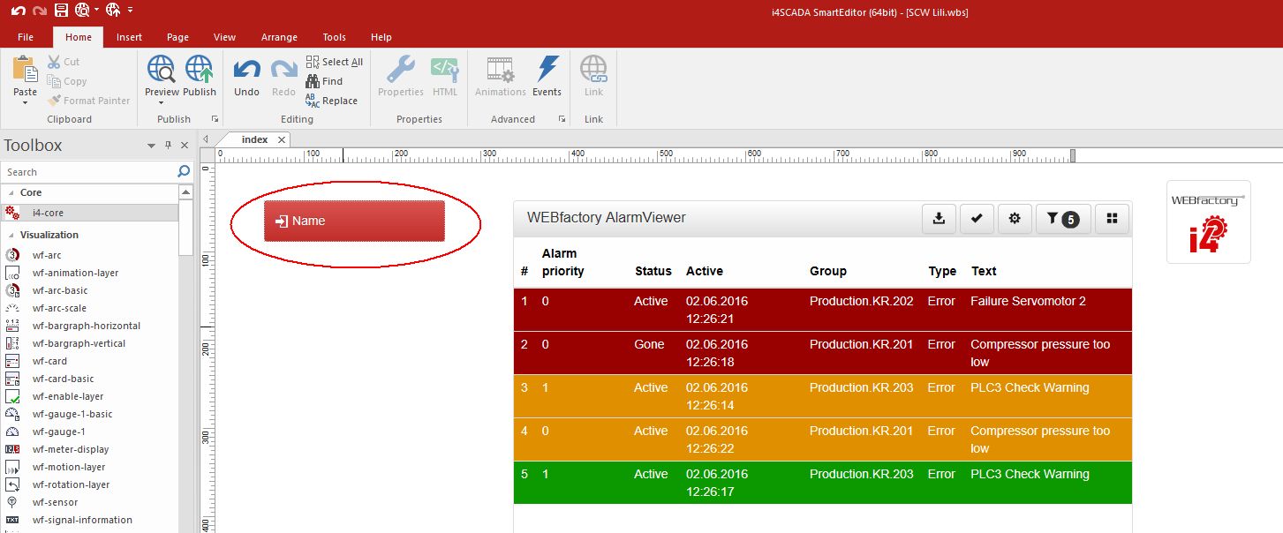Click AlarmViewer filter button with count 5

1063,219
